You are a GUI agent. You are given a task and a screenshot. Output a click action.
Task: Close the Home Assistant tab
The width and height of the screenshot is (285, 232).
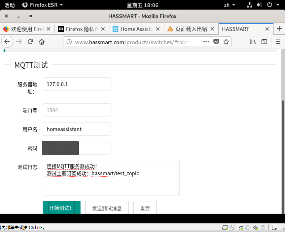point(158,29)
